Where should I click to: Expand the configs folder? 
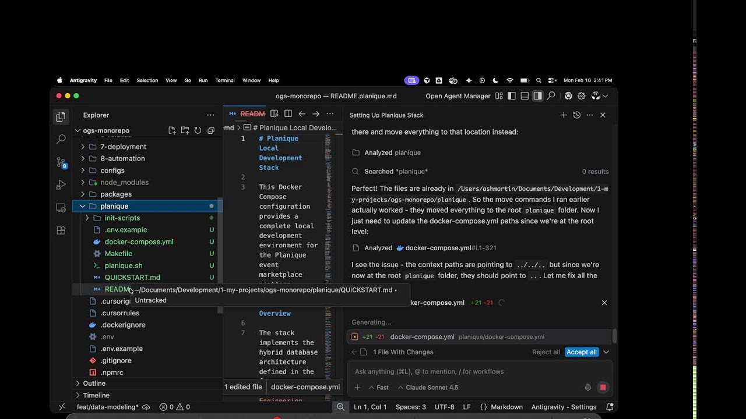(83, 171)
